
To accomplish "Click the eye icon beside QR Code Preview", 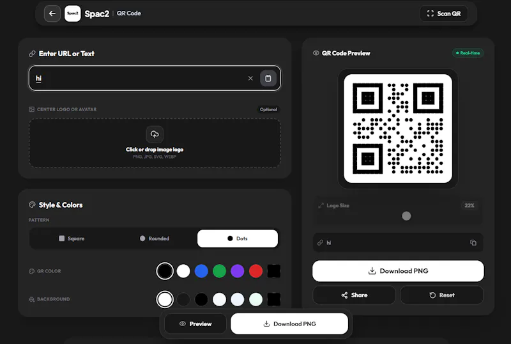I will (x=316, y=53).
